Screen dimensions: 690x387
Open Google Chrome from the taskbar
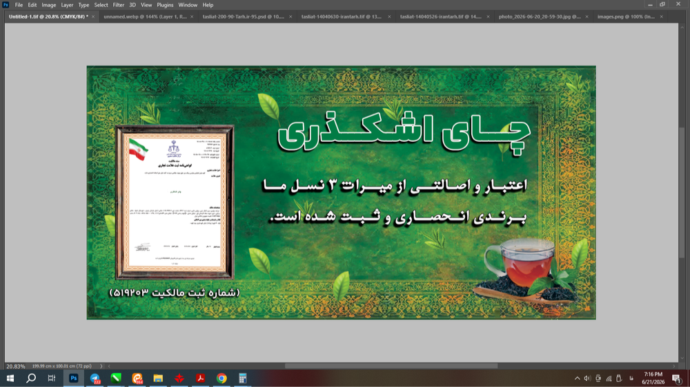(x=221, y=378)
